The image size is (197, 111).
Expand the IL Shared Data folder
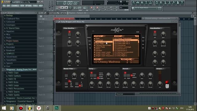click(13, 28)
